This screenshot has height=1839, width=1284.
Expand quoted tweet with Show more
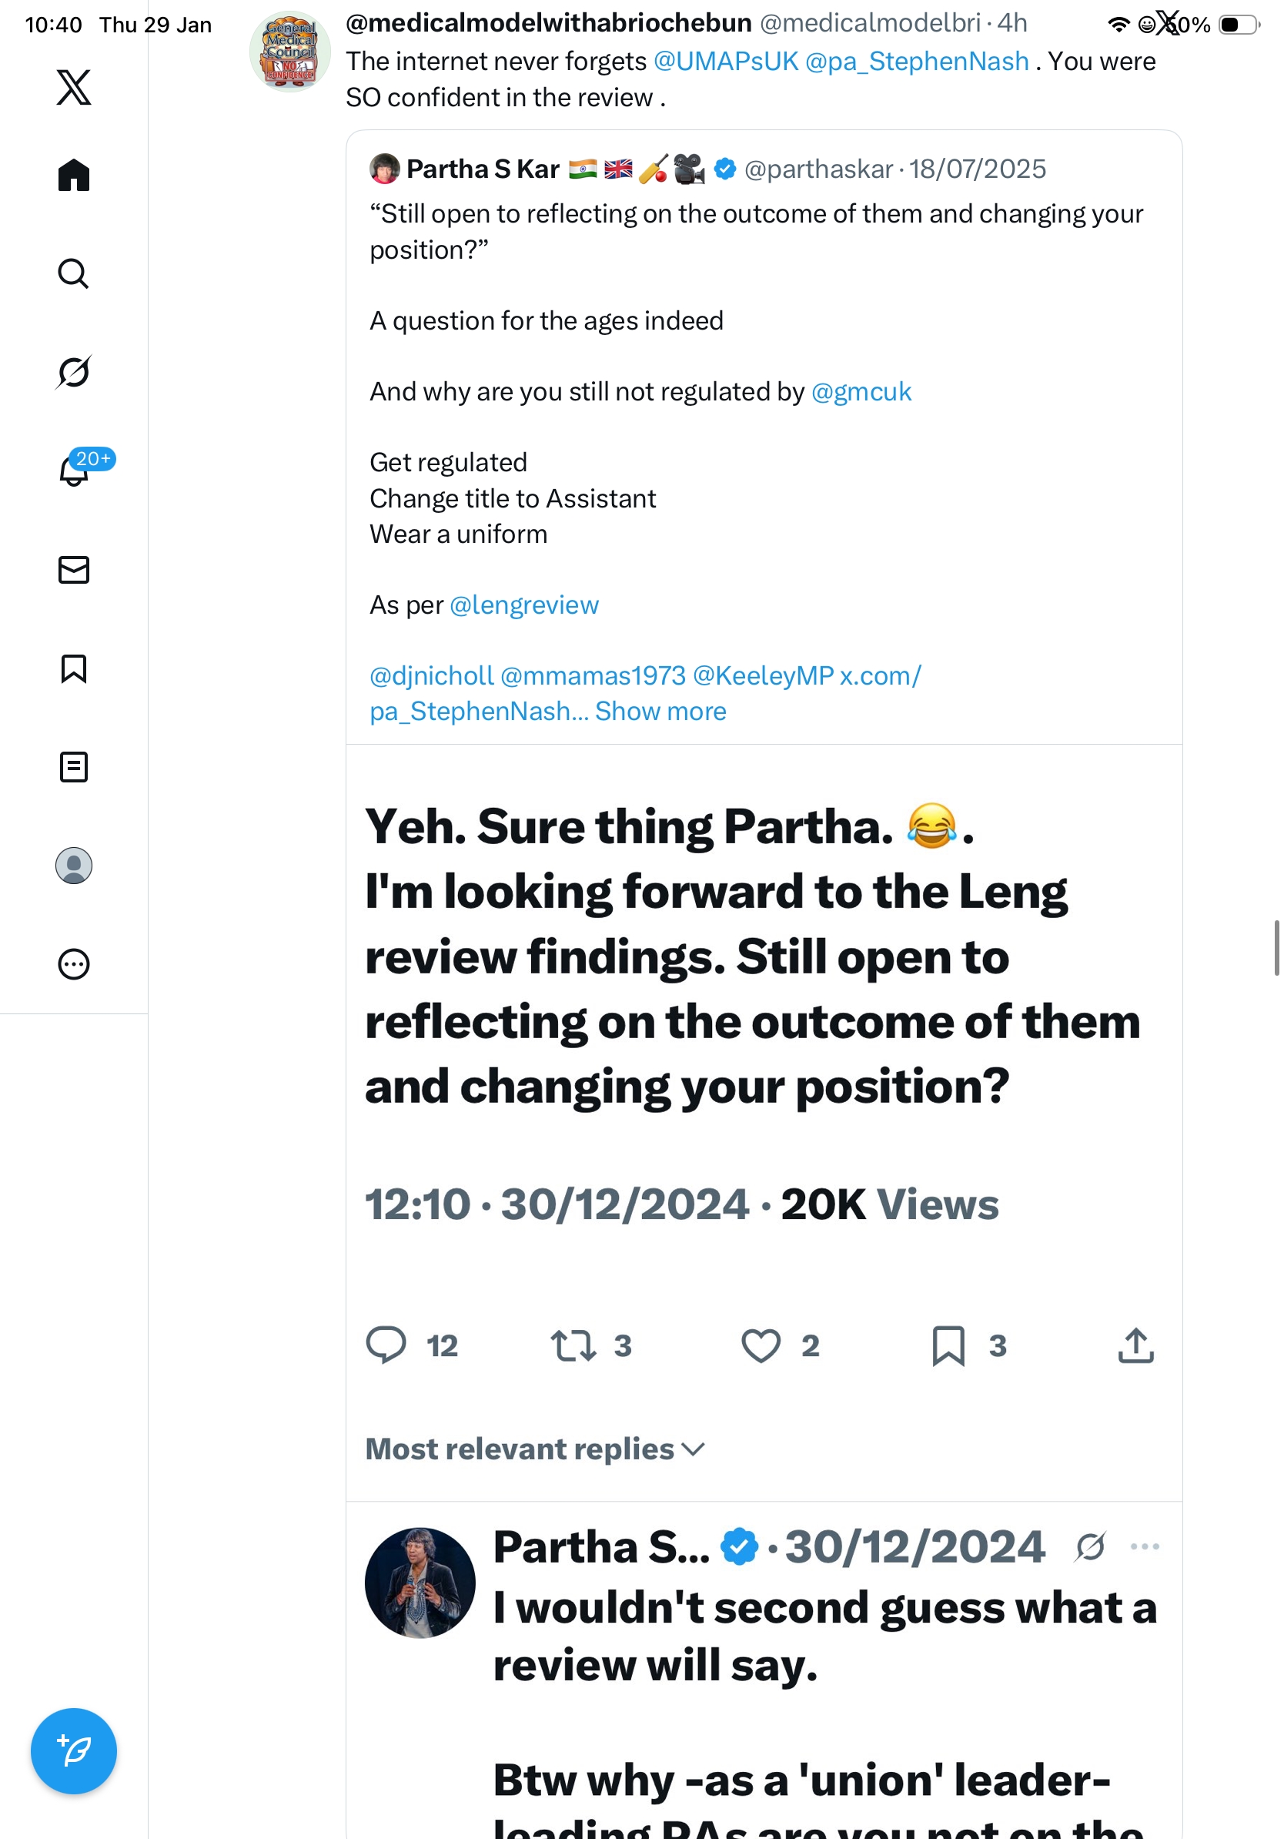click(x=660, y=712)
